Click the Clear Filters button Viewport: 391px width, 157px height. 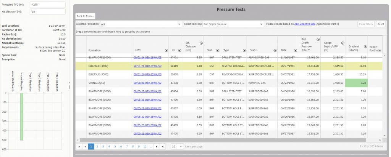coord(366,24)
